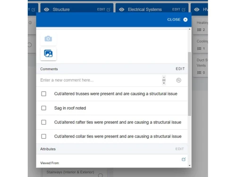Open the Structure section tab

coord(61,9)
